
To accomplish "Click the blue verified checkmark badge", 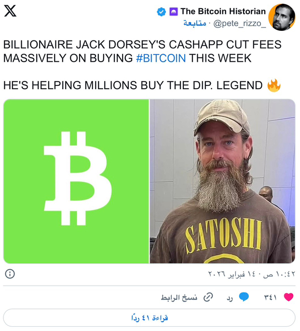I will pos(162,12).
